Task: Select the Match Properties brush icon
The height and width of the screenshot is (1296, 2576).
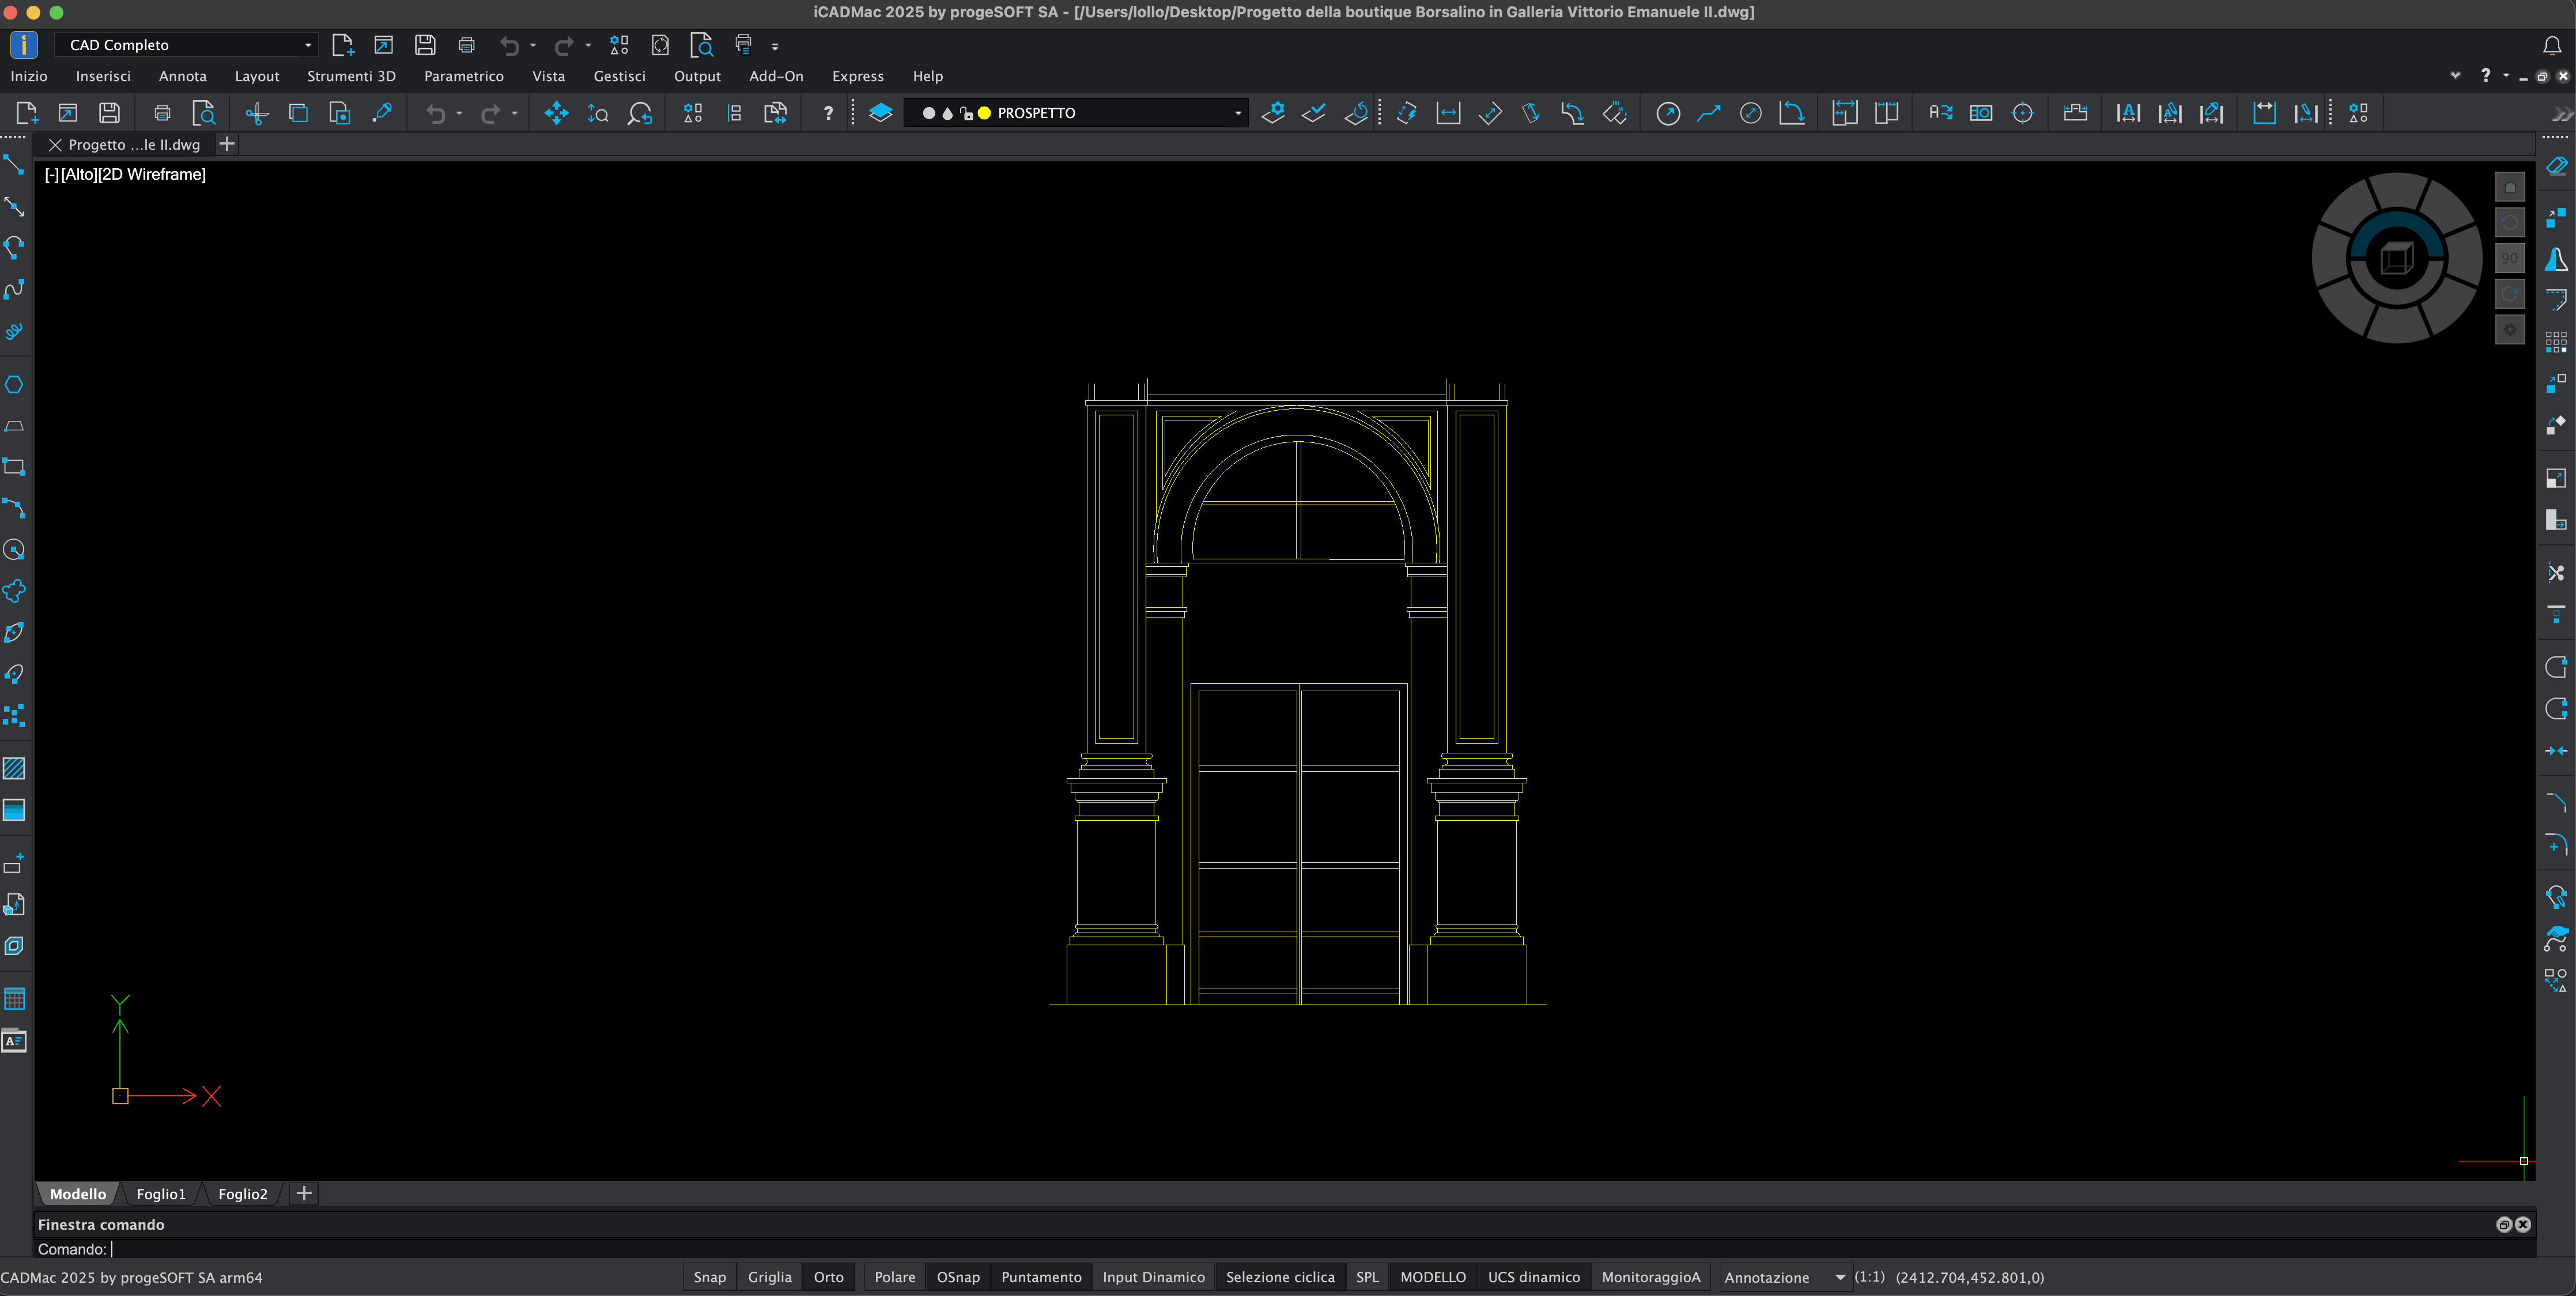Action: coord(382,113)
